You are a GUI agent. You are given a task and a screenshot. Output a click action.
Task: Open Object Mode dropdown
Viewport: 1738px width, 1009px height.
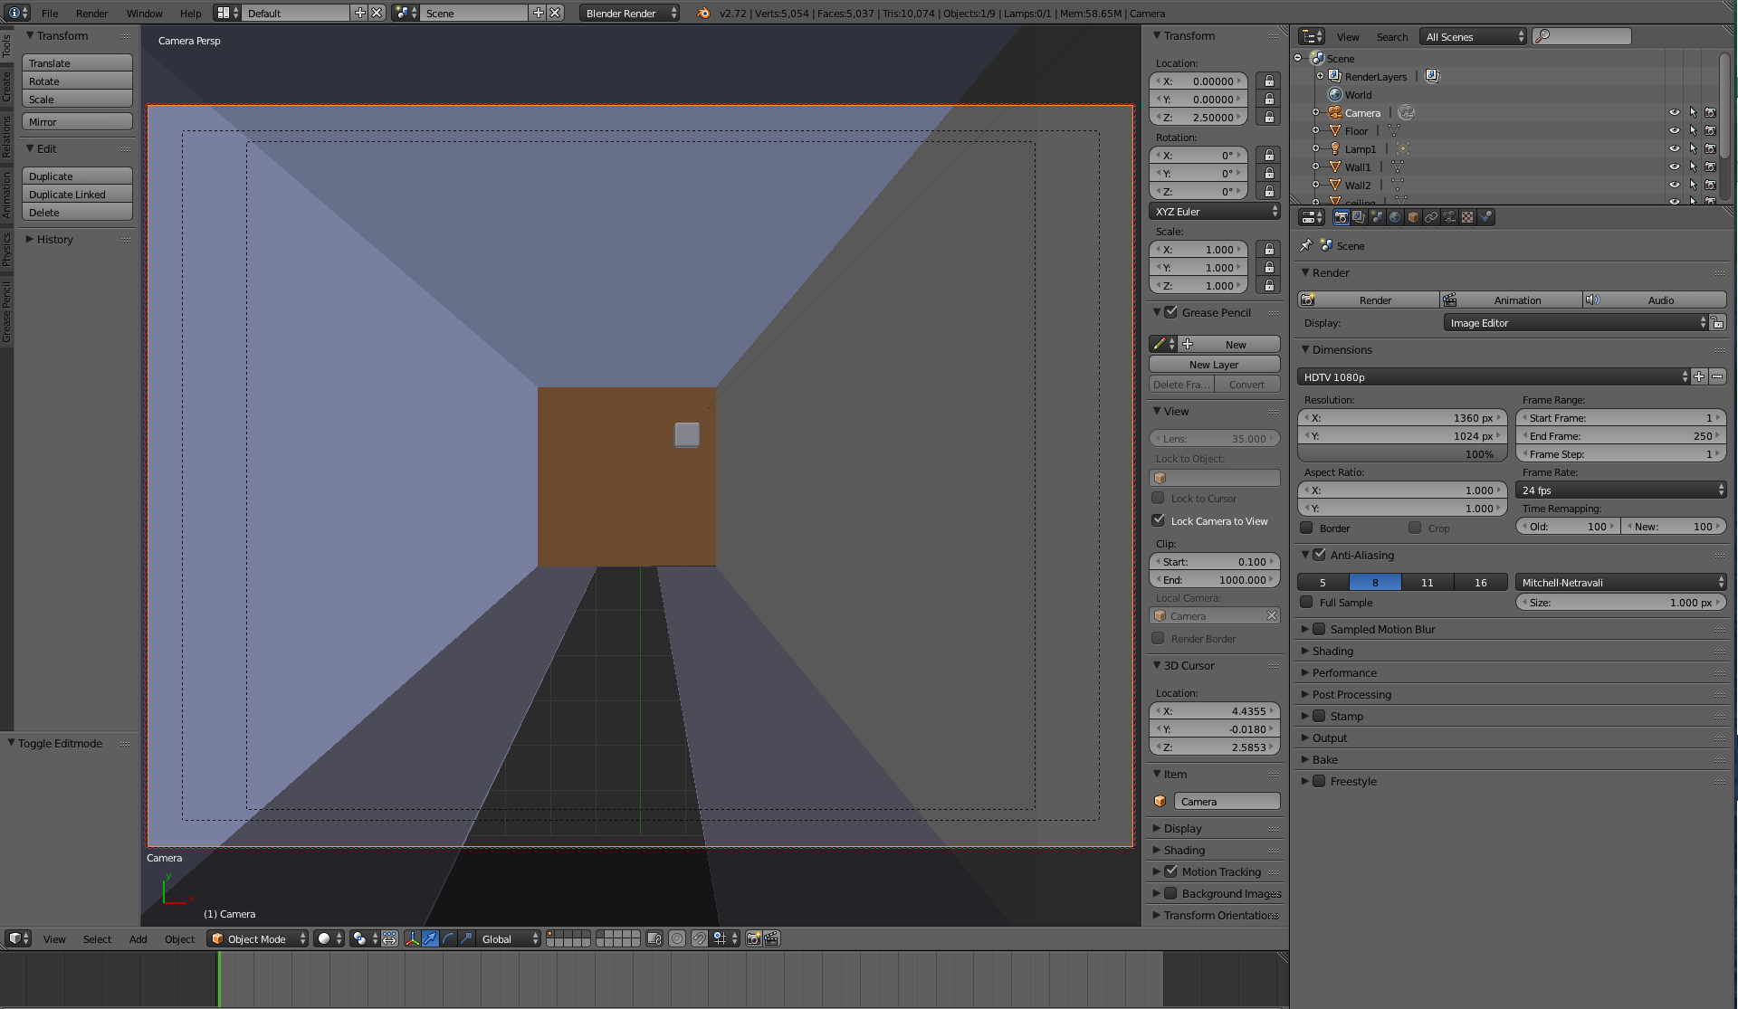pyautogui.click(x=258, y=938)
